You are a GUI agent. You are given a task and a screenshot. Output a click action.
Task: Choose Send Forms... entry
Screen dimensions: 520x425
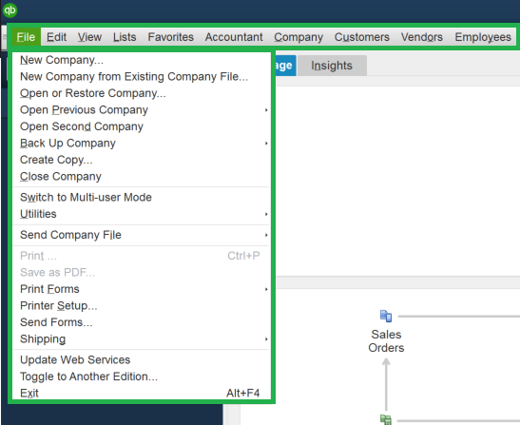[142, 322]
